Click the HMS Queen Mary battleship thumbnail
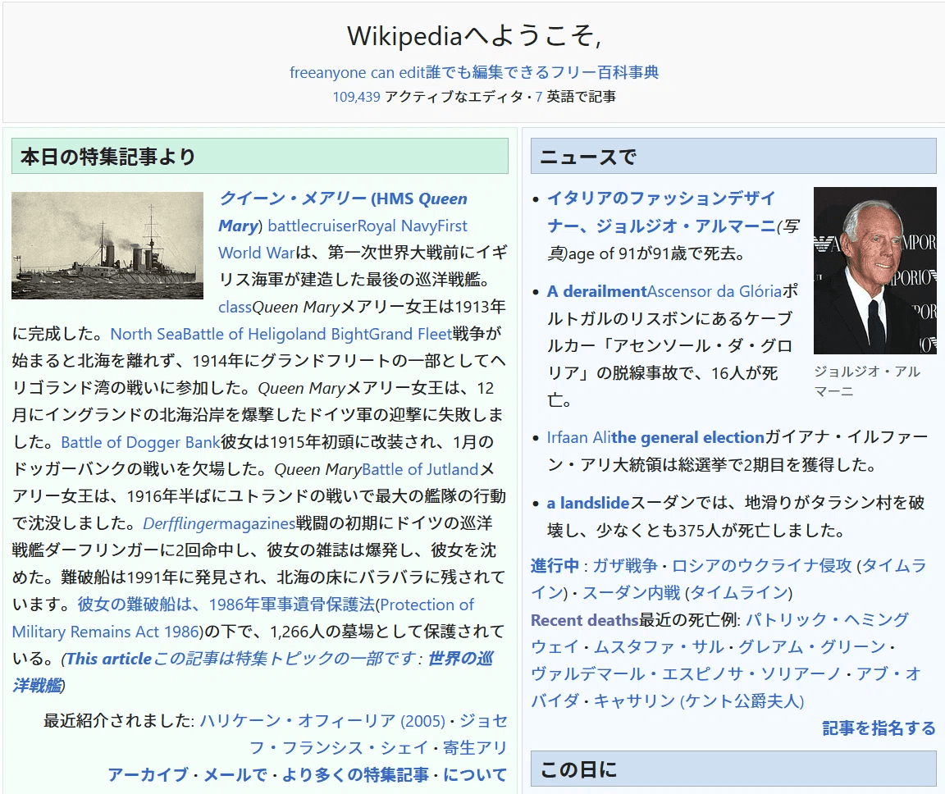945x794 pixels. (x=107, y=245)
